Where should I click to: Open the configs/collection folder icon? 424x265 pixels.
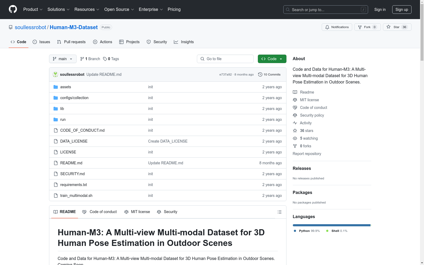tap(56, 98)
